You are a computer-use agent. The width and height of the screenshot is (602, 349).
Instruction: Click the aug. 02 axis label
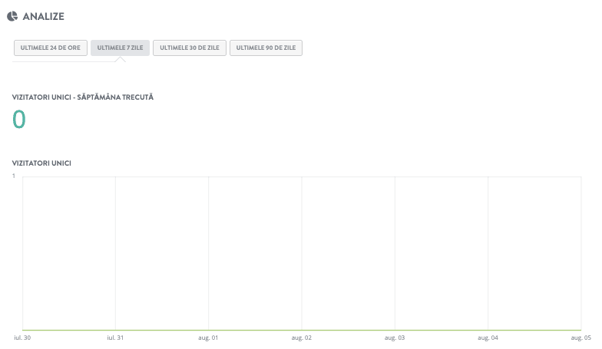[301, 337]
